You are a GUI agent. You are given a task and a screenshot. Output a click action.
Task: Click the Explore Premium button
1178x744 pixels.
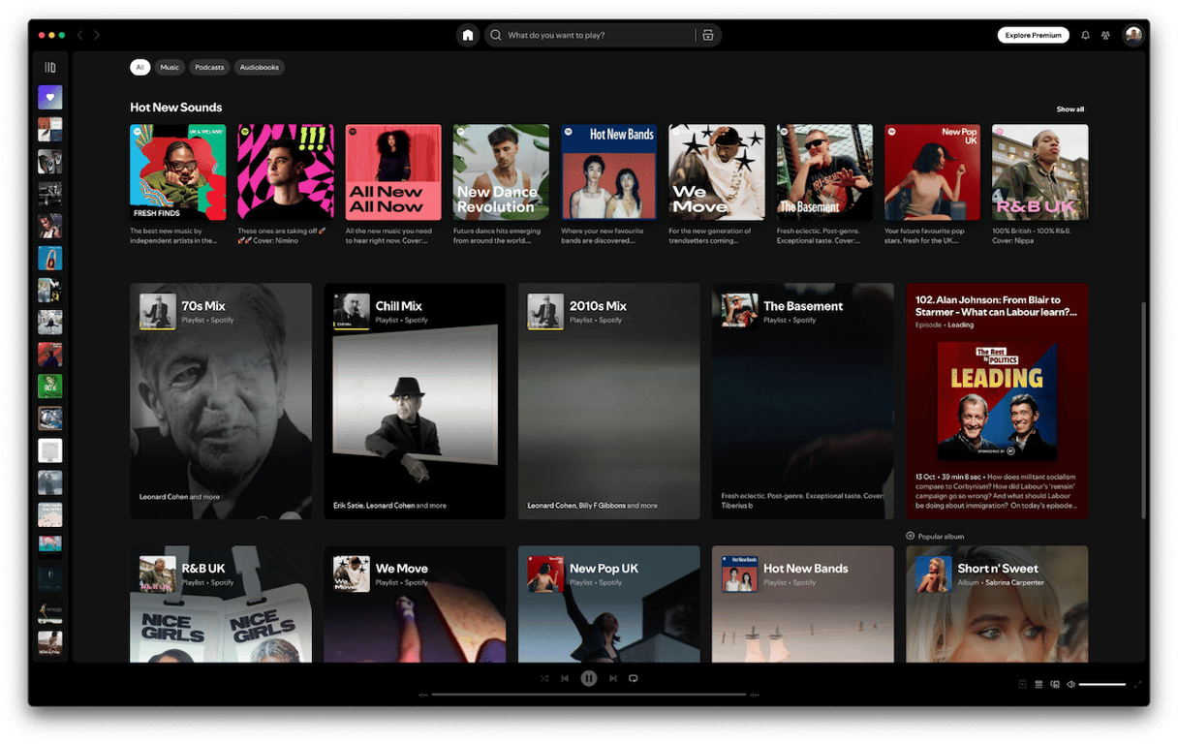pyautogui.click(x=1033, y=35)
